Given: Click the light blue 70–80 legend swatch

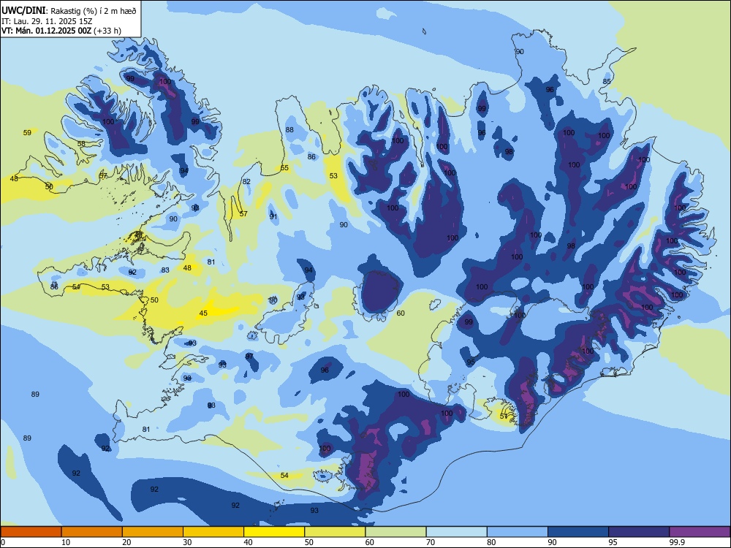Looking at the screenshot, I should click(456, 531).
